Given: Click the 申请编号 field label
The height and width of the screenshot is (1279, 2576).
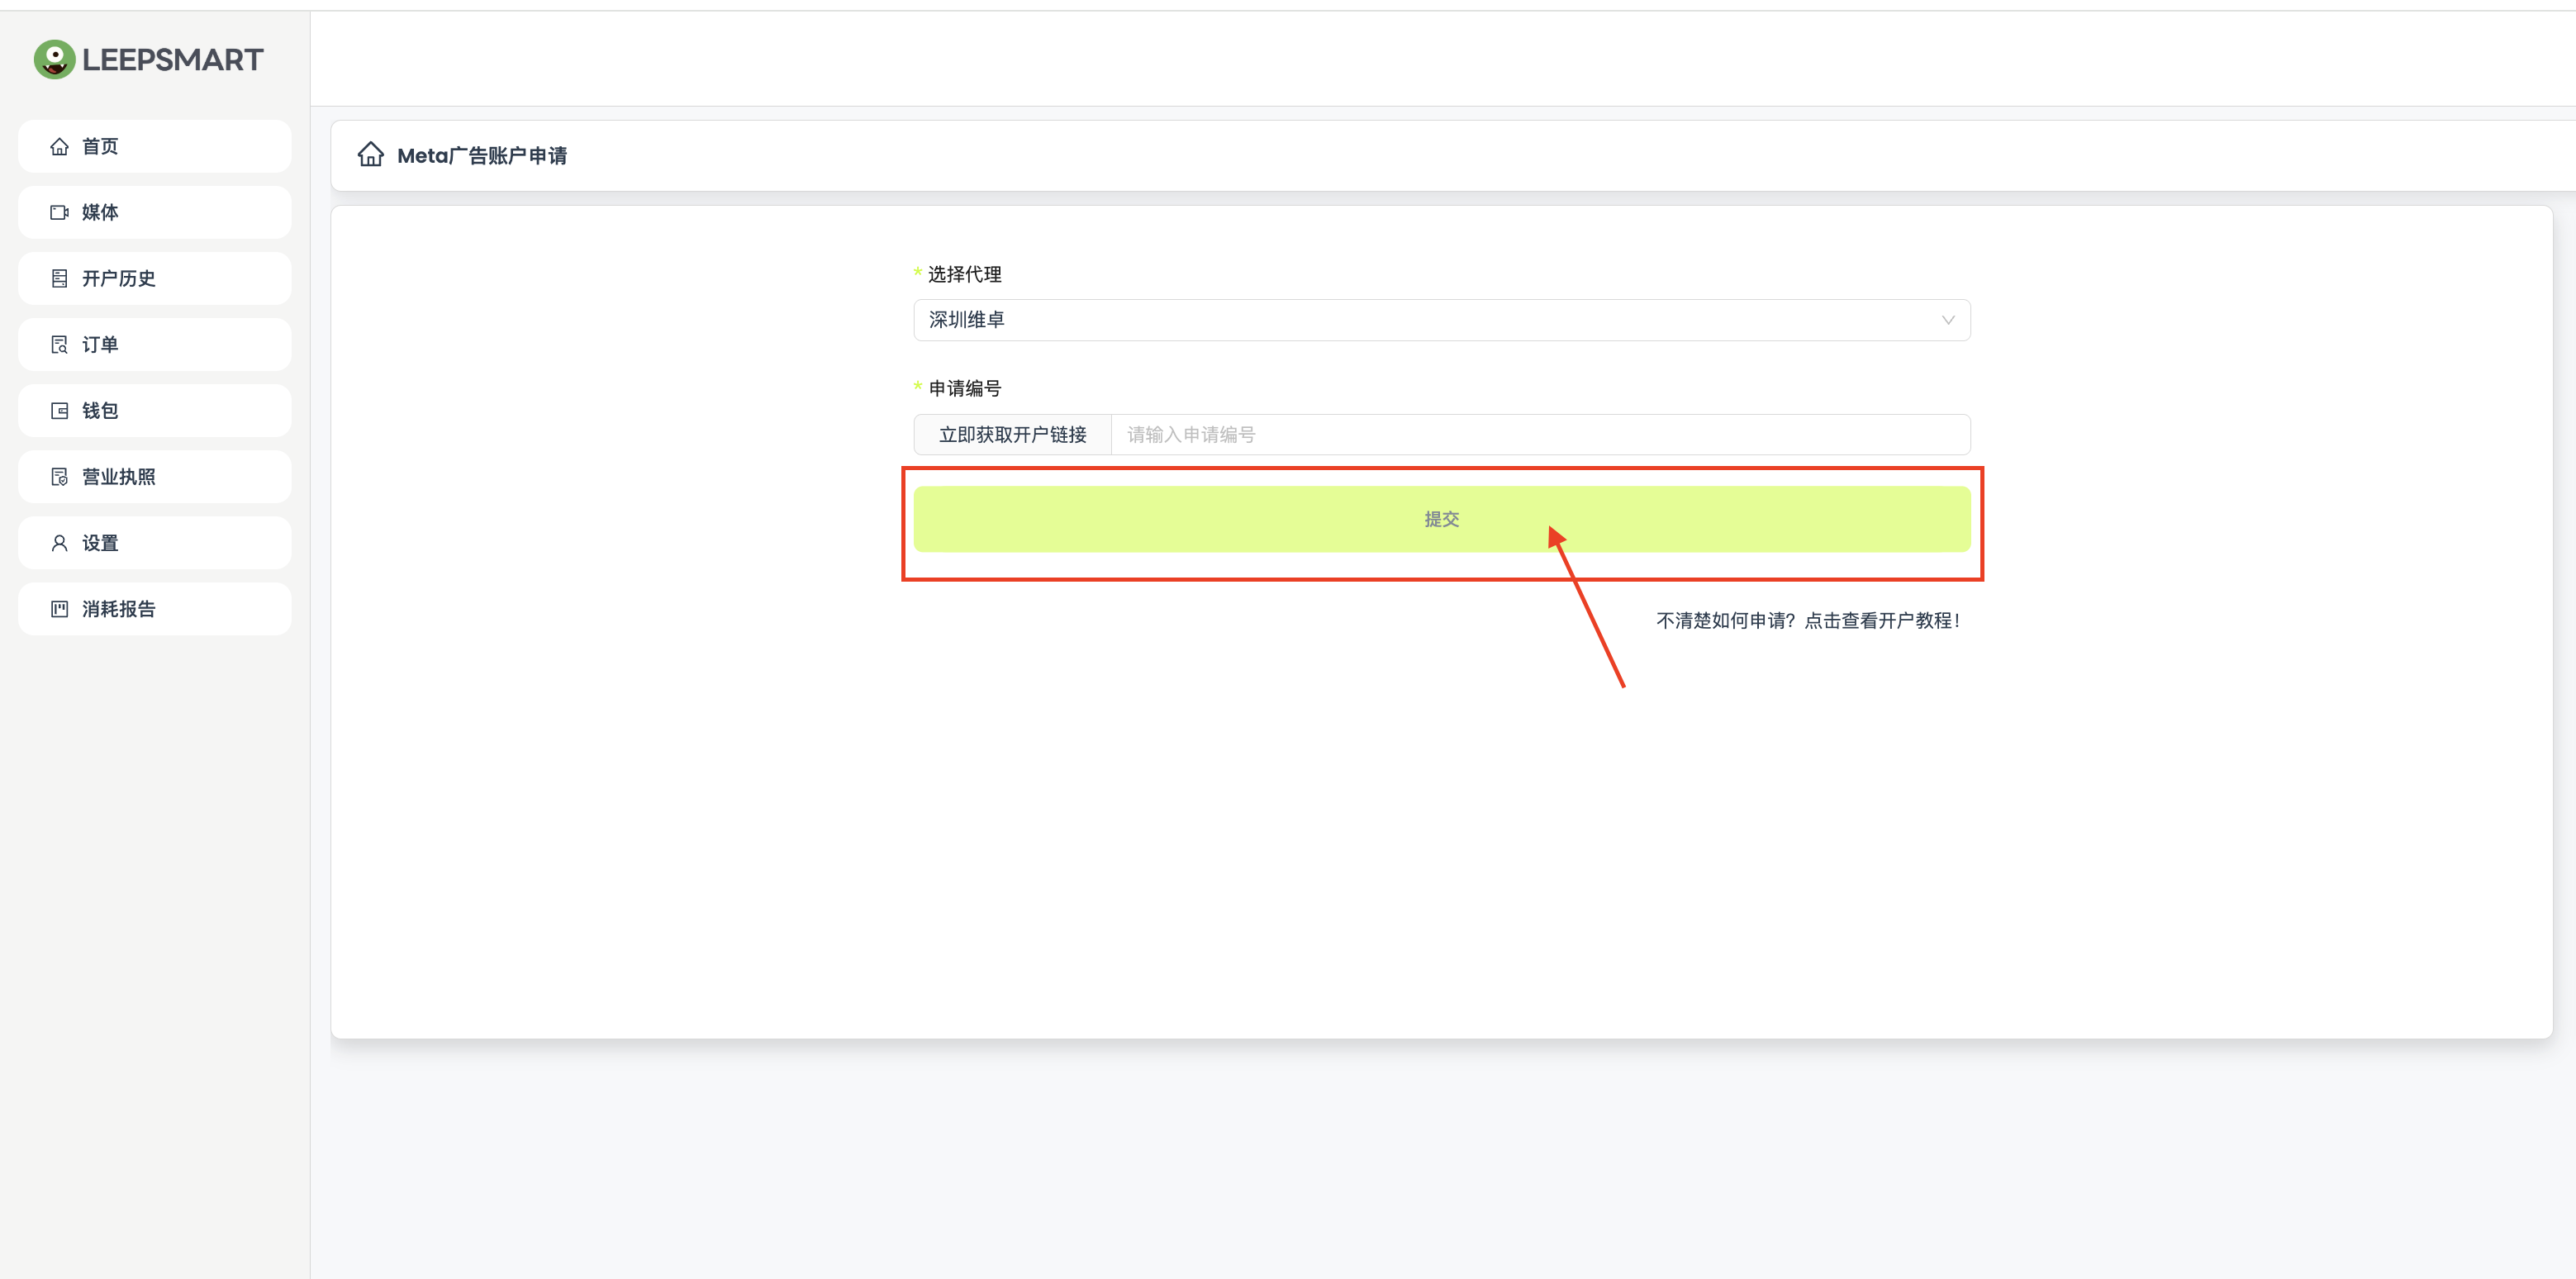Looking at the screenshot, I should click(964, 388).
